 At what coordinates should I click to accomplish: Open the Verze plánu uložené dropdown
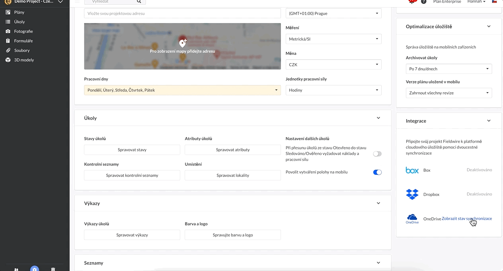pos(449,93)
